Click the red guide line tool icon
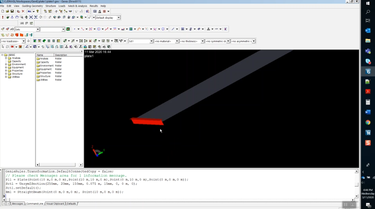The width and height of the screenshot is (375, 209). tap(83, 29)
